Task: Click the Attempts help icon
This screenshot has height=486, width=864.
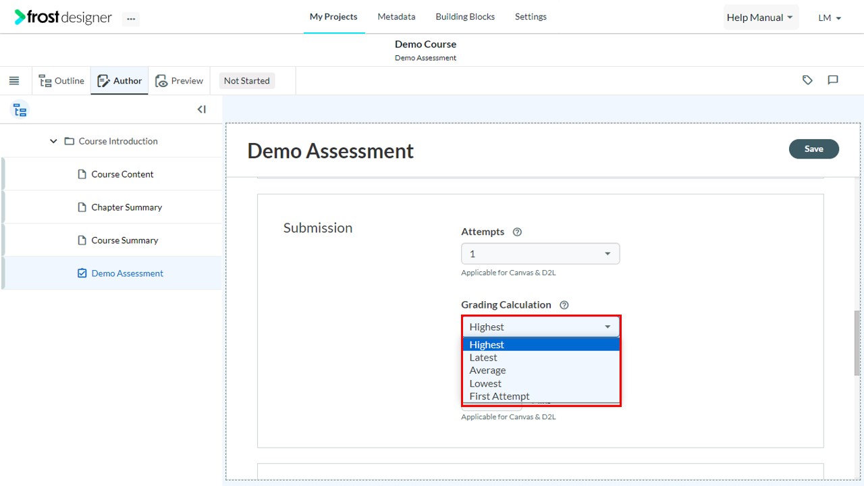Action: pyautogui.click(x=518, y=232)
